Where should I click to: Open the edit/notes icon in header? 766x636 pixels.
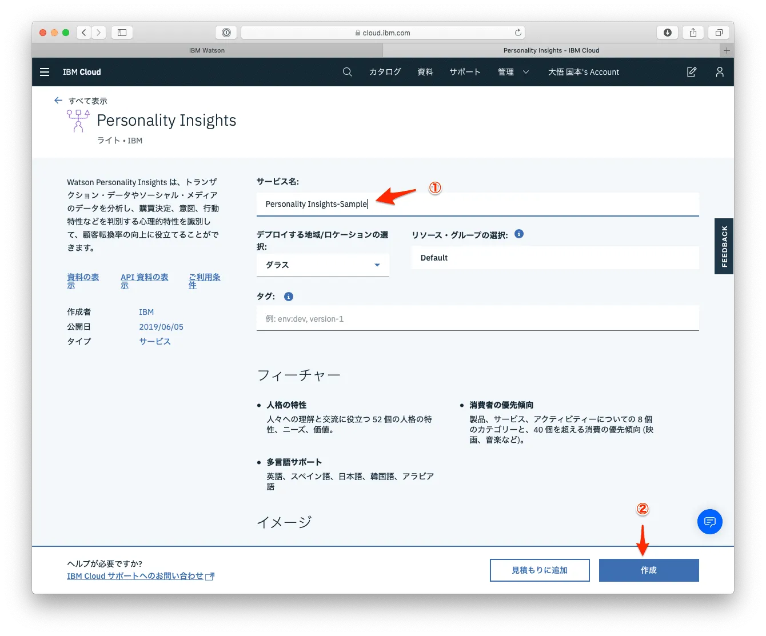pyautogui.click(x=692, y=72)
